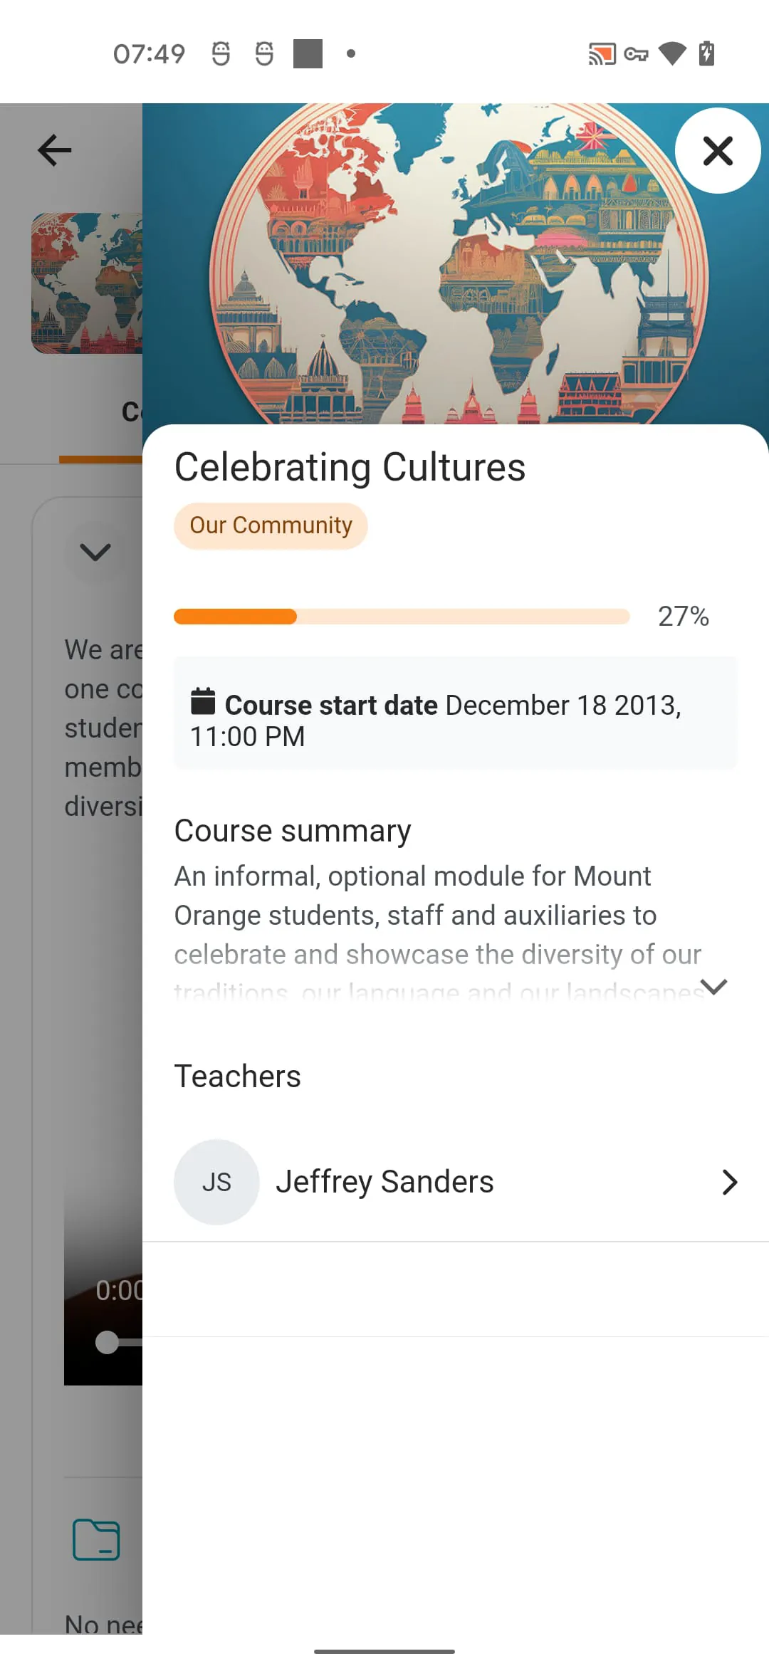Tap the drag handle at the sheet bottom
The width and height of the screenshot is (769, 1666).
(x=384, y=1650)
